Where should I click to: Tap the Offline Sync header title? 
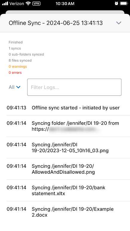pyautogui.click(x=56, y=23)
